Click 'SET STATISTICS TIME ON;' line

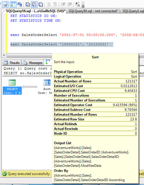tap(36, 20)
